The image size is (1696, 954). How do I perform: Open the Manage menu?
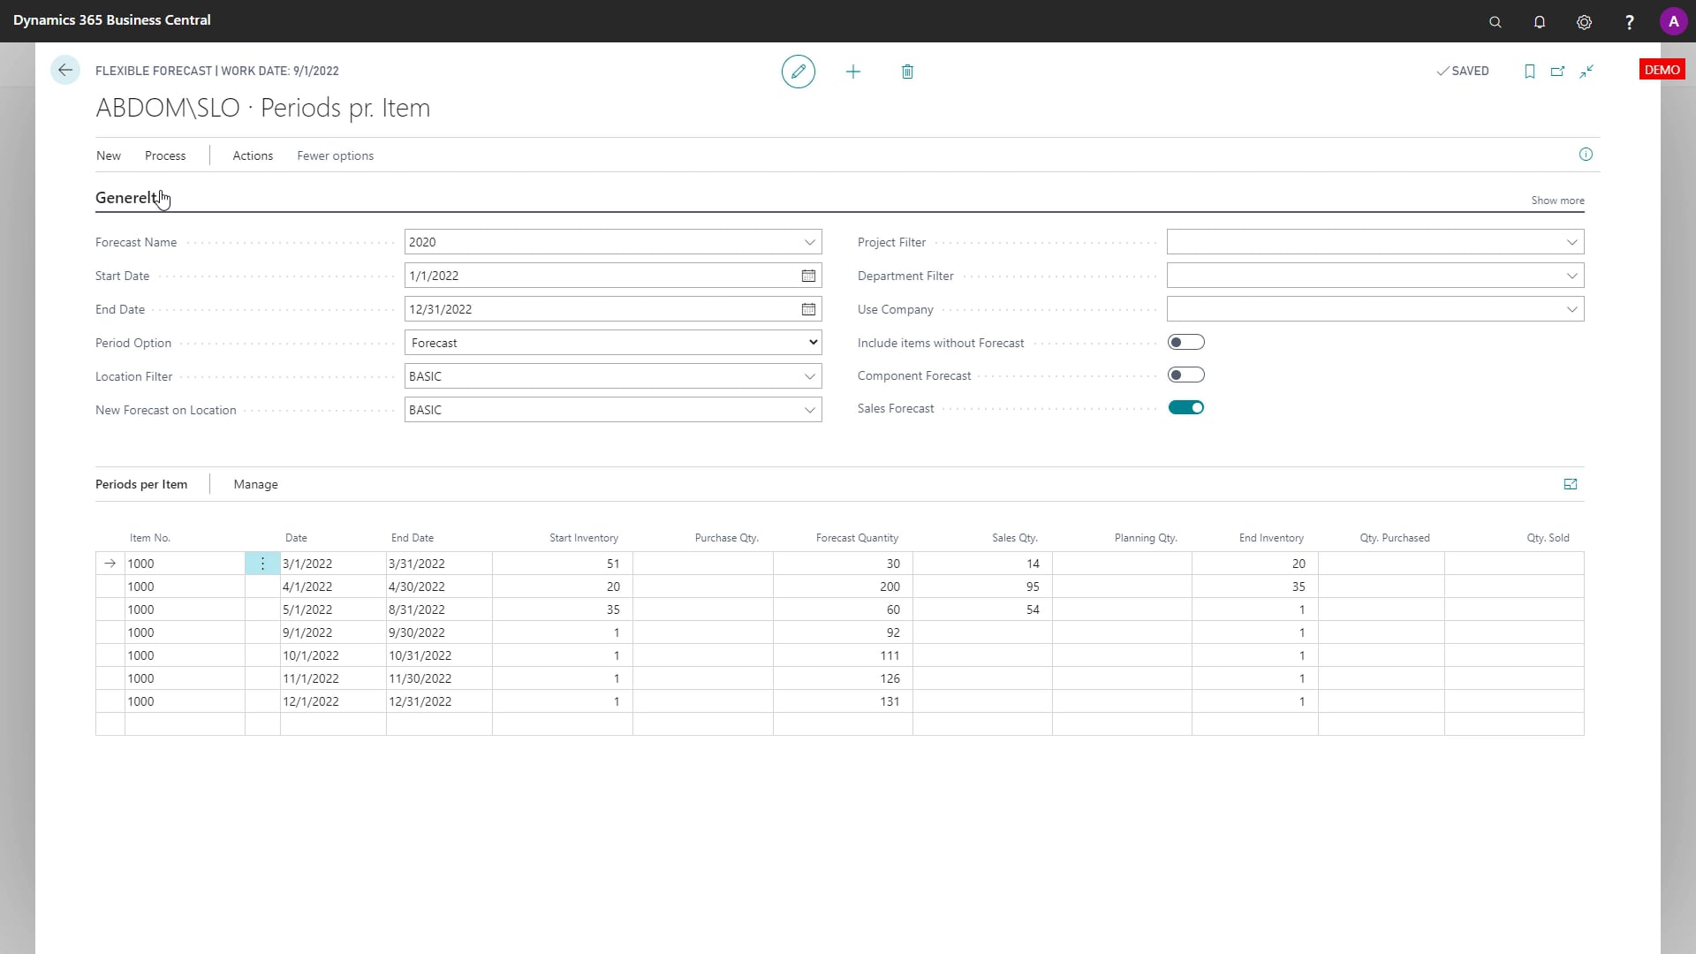[x=255, y=484]
